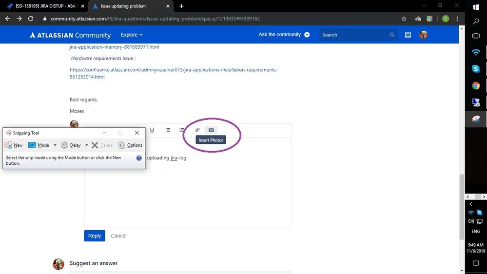The height and width of the screenshot is (274, 487).
Task: Open the notifications feed icon in header
Action: click(x=408, y=35)
